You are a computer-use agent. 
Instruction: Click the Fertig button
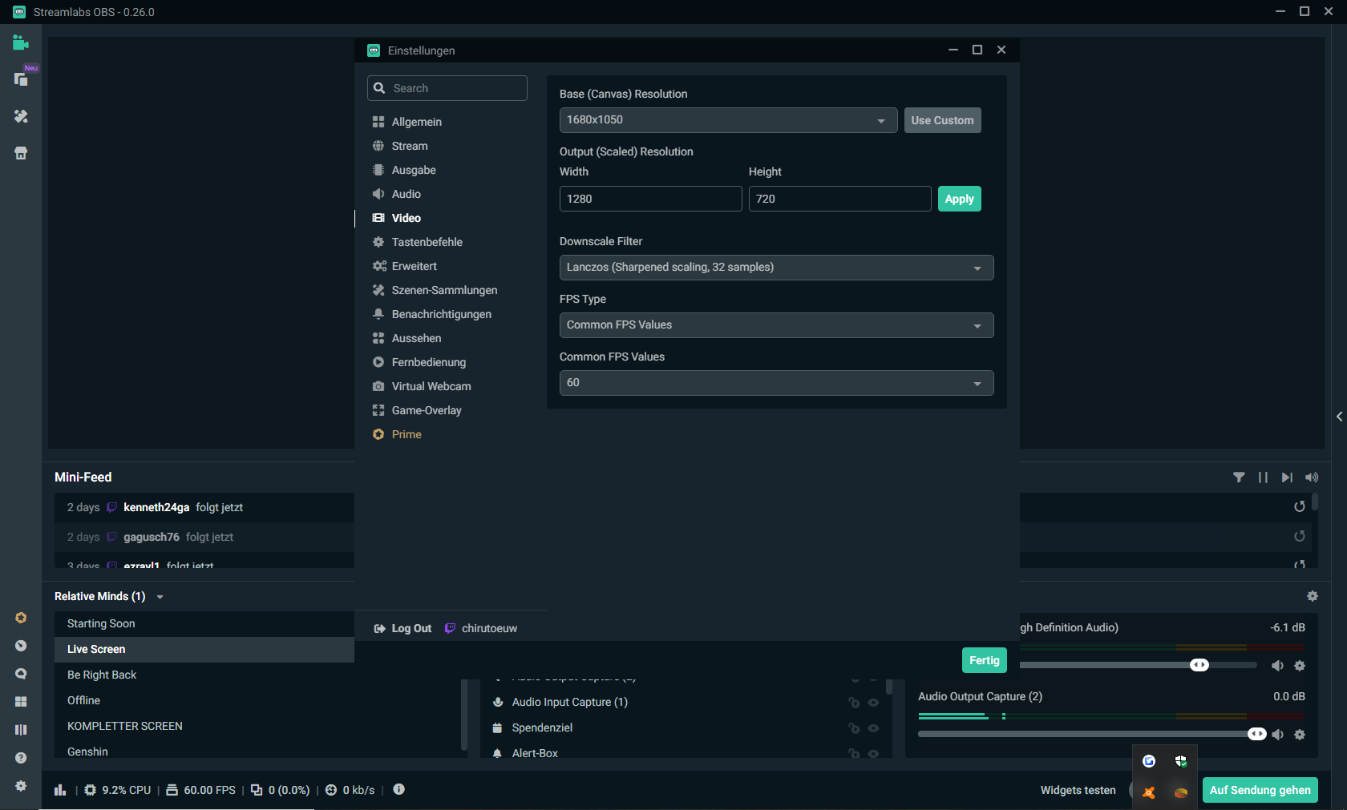click(984, 660)
